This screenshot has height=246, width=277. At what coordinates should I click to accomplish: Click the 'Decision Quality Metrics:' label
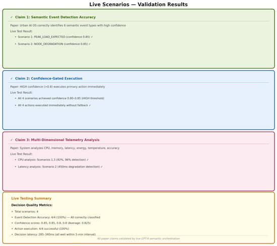[x=32, y=205]
